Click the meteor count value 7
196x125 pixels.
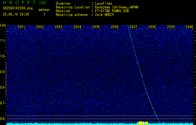[44, 14]
